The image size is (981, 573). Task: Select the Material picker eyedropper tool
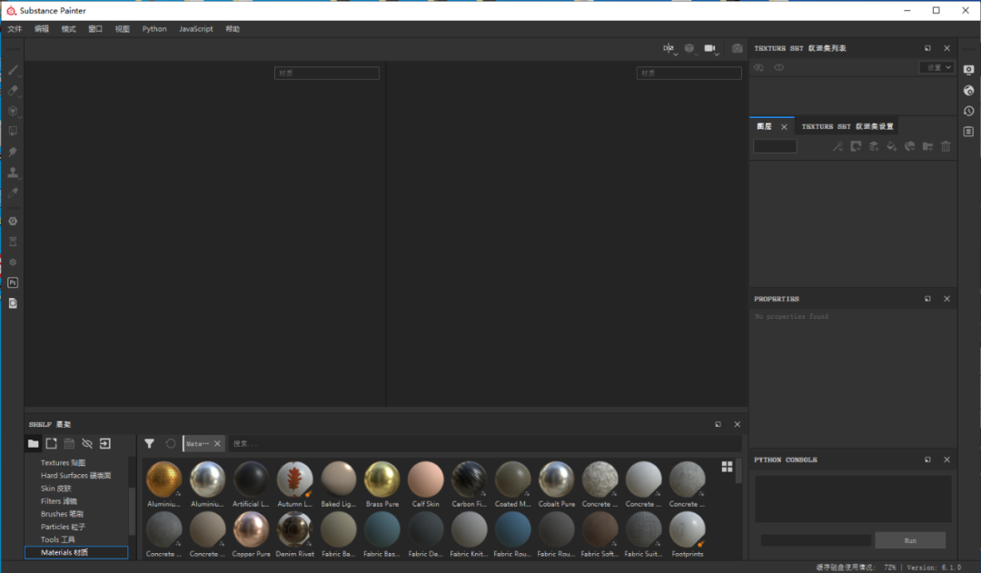pyautogui.click(x=13, y=193)
